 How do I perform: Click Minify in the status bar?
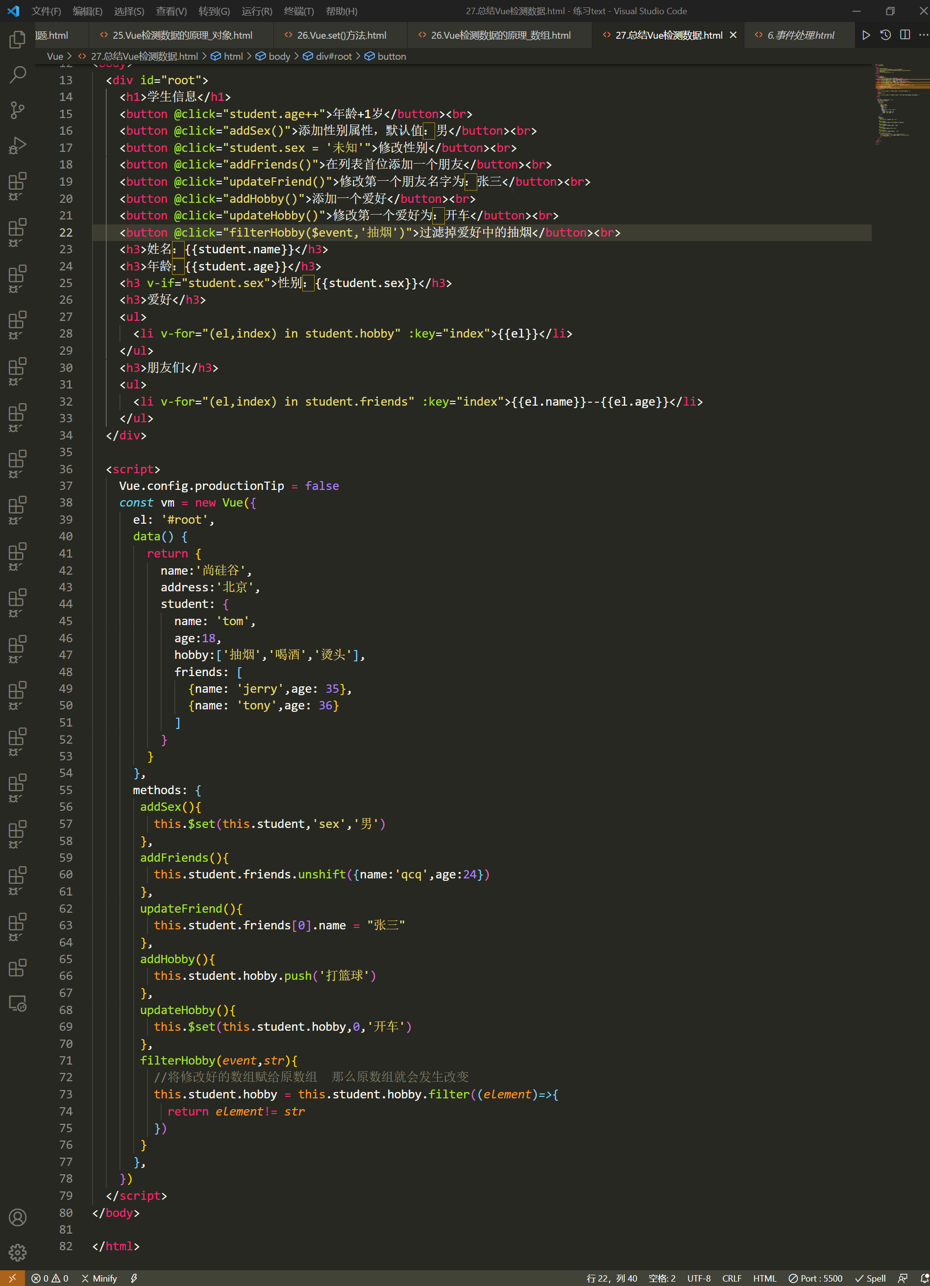(99, 1278)
